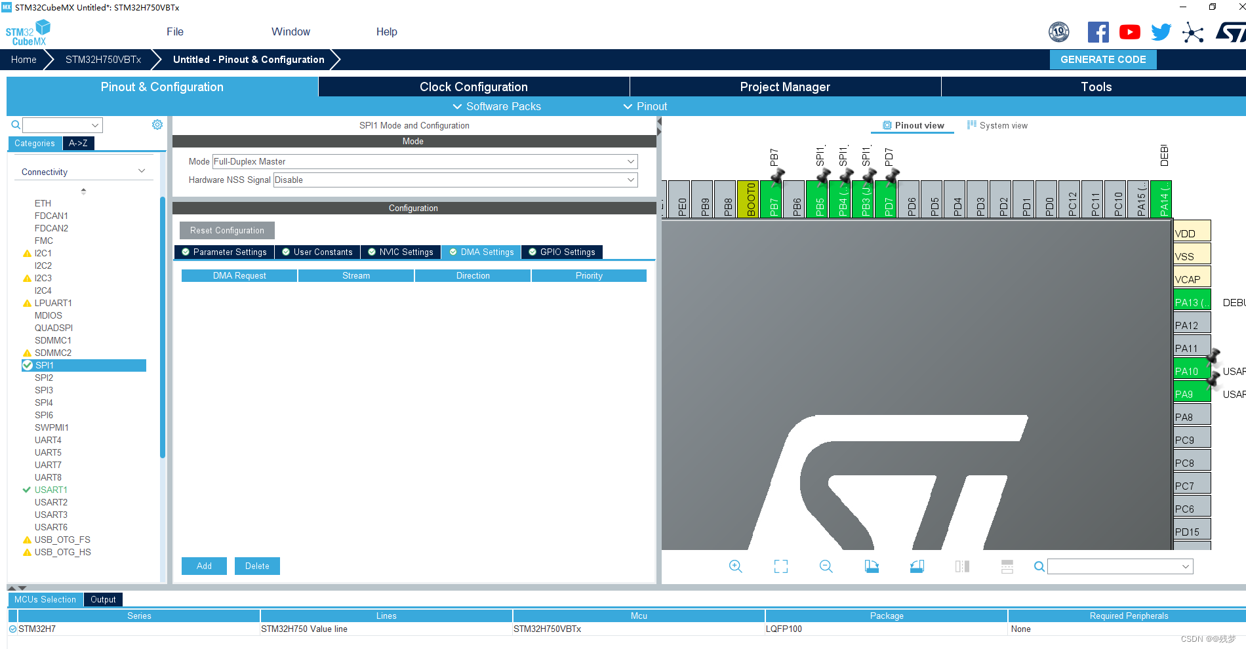Zoom in on the pinout view

736,566
